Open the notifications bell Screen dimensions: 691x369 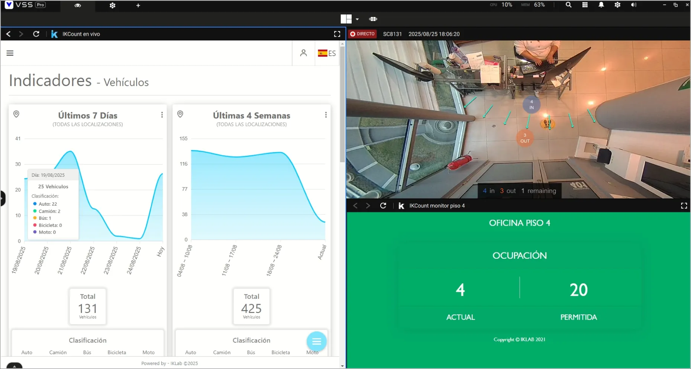point(601,5)
